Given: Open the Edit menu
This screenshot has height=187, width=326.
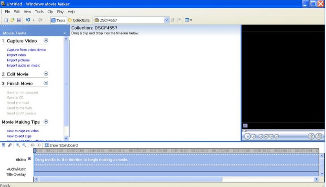Looking at the screenshot, I should [x=17, y=12].
